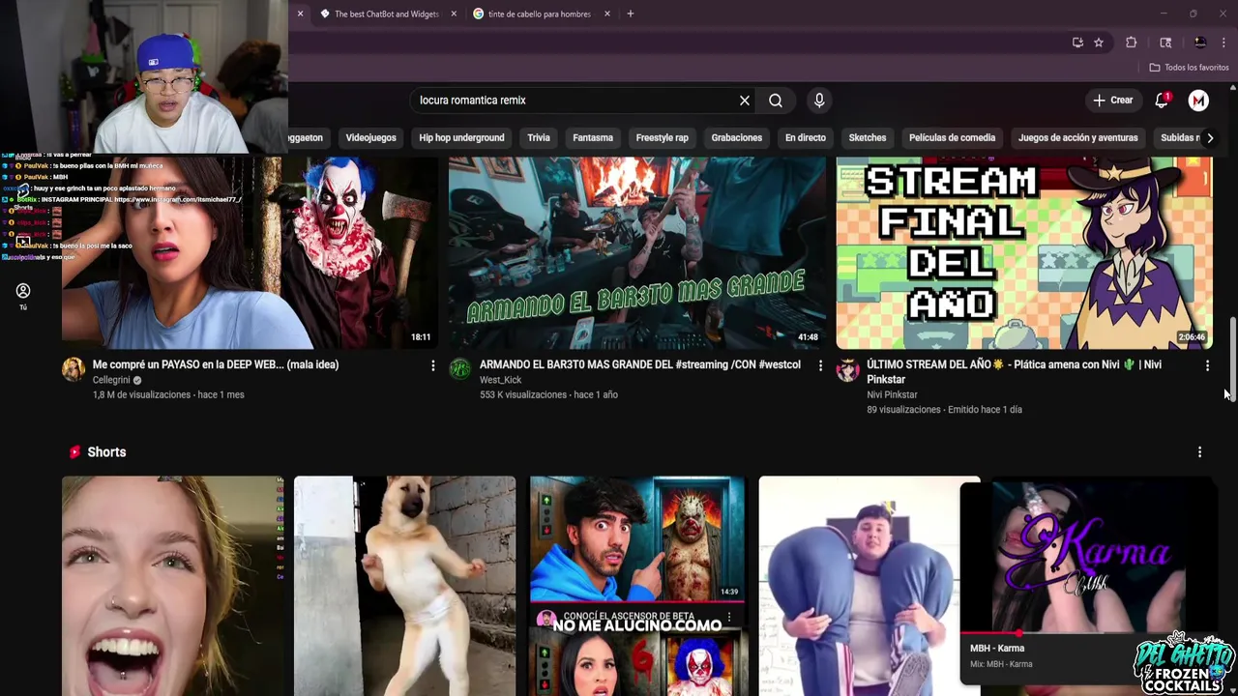Open STREAM FINAL DEL AÑO thumbnail
Image resolution: width=1238 pixels, height=696 pixels.
[1024, 252]
